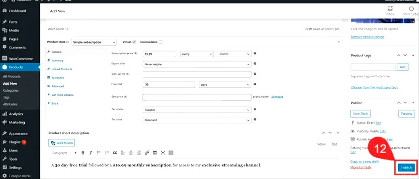The image size is (419, 179).
Task: Click the Add Media button
Action: (62, 143)
